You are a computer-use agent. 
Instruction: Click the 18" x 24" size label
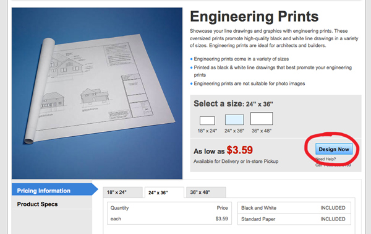pyautogui.click(x=207, y=131)
